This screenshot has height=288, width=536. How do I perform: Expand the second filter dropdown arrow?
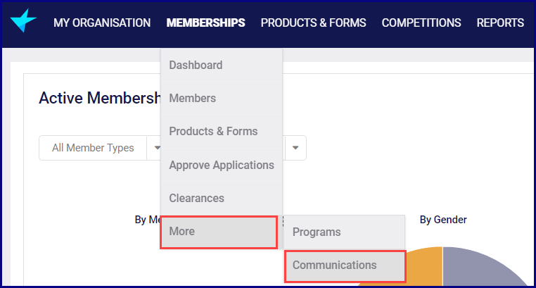click(x=295, y=148)
